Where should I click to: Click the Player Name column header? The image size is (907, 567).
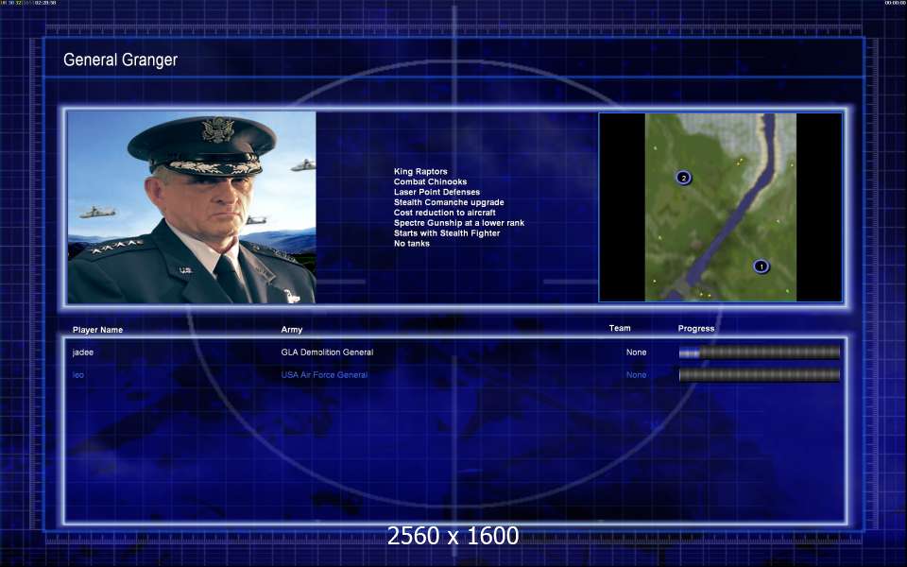pyautogui.click(x=97, y=330)
